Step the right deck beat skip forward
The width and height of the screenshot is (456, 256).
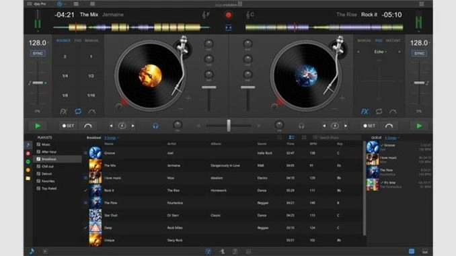click(x=346, y=126)
